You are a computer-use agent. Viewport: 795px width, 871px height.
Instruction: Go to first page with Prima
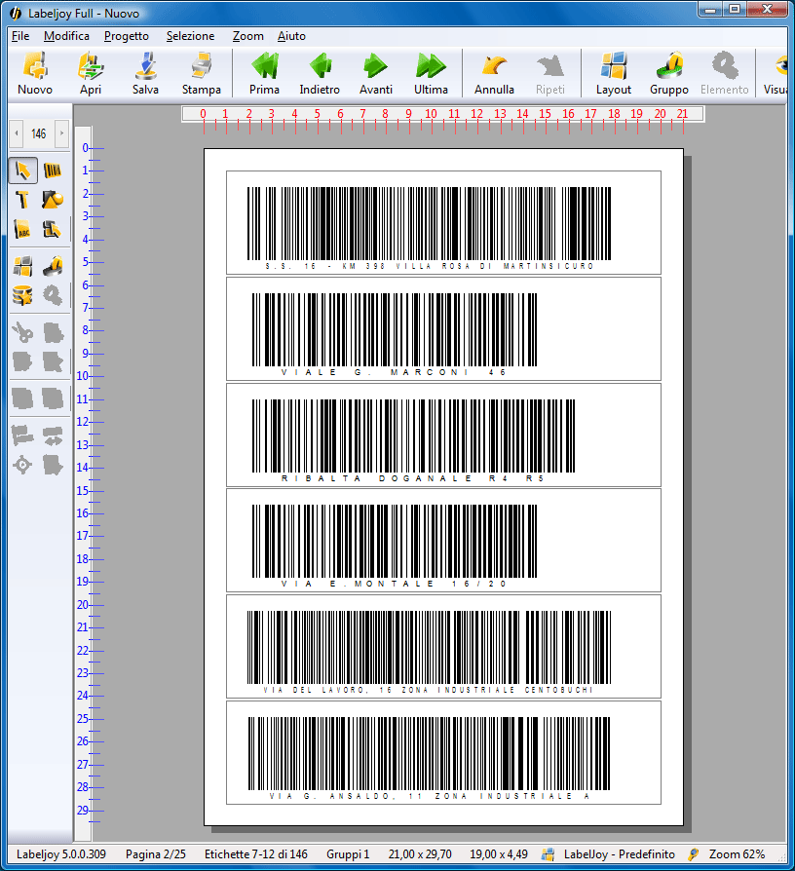coord(264,73)
